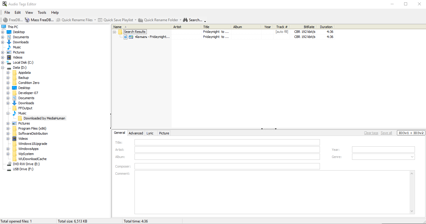Image resolution: width=426 pixels, height=224 pixels.
Task: Launch the Mass FreeDB tool
Action: tap(39, 20)
